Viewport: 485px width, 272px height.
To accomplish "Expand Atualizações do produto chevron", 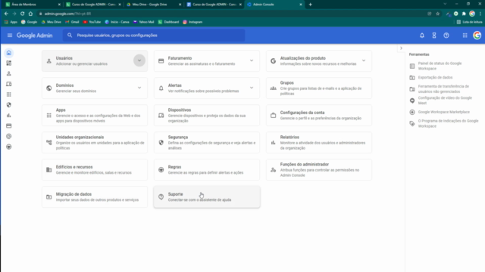I will point(364,60).
